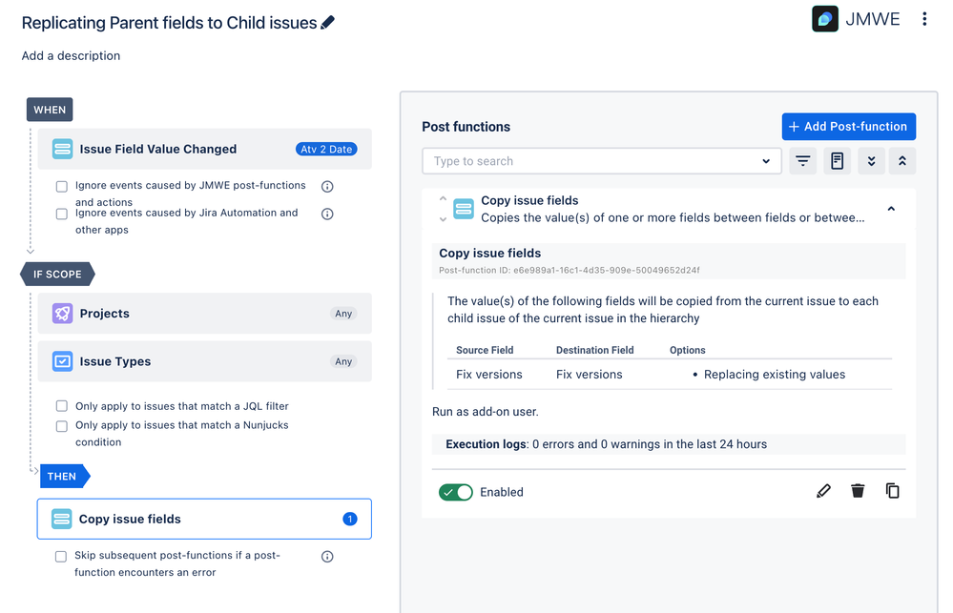The height and width of the screenshot is (613, 953).
Task: Click the Any badge on Issue Types
Action: pos(343,361)
